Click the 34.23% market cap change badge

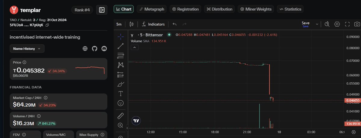pos(48,105)
